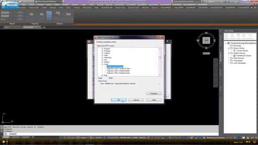Close the Select Coordinate System dialog
This screenshot has width=258, height=145.
[160, 37]
